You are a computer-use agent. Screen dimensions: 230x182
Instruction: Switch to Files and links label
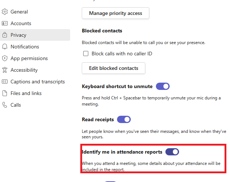coord(26,93)
